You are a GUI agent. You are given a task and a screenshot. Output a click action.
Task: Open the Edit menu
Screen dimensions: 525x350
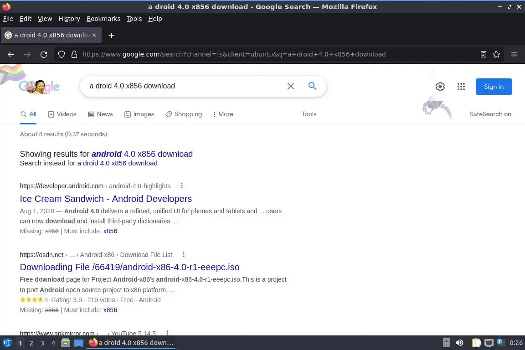click(x=26, y=19)
